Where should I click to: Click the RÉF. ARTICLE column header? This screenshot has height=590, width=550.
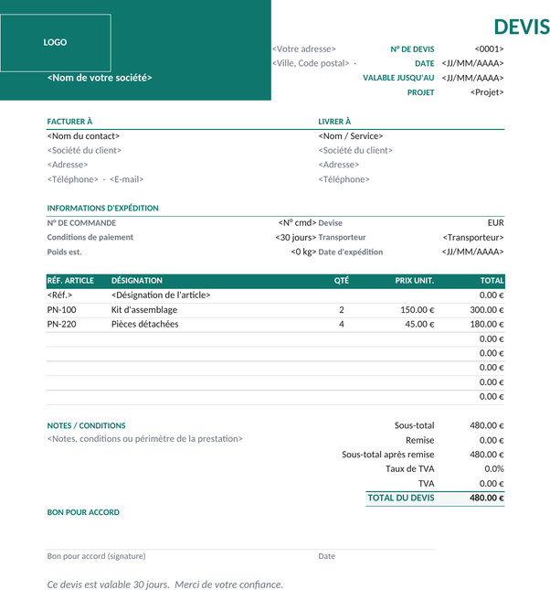pyautogui.click(x=70, y=281)
